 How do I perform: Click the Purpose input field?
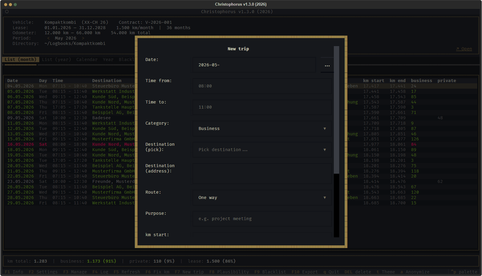coord(262,219)
